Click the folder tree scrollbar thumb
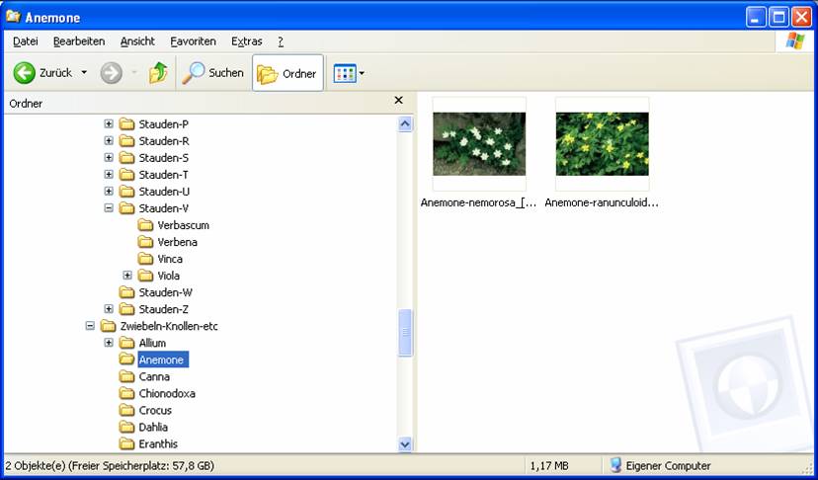 point(404,333)
